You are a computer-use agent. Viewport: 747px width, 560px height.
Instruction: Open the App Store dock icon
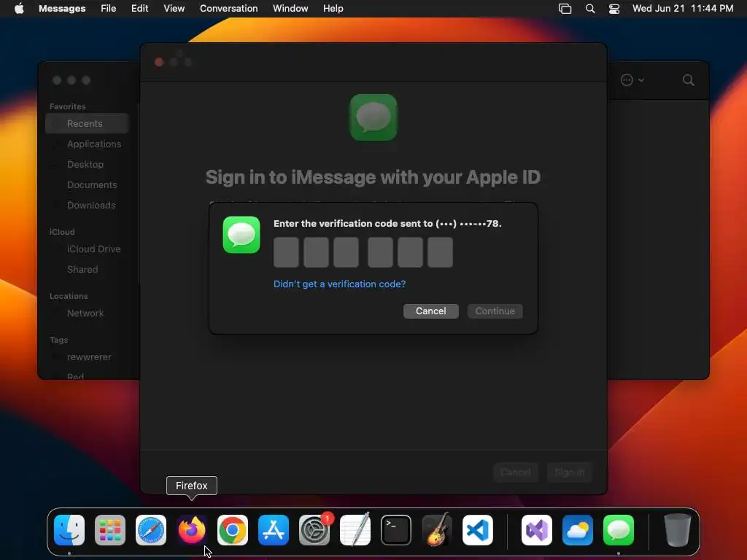point(274,530)
